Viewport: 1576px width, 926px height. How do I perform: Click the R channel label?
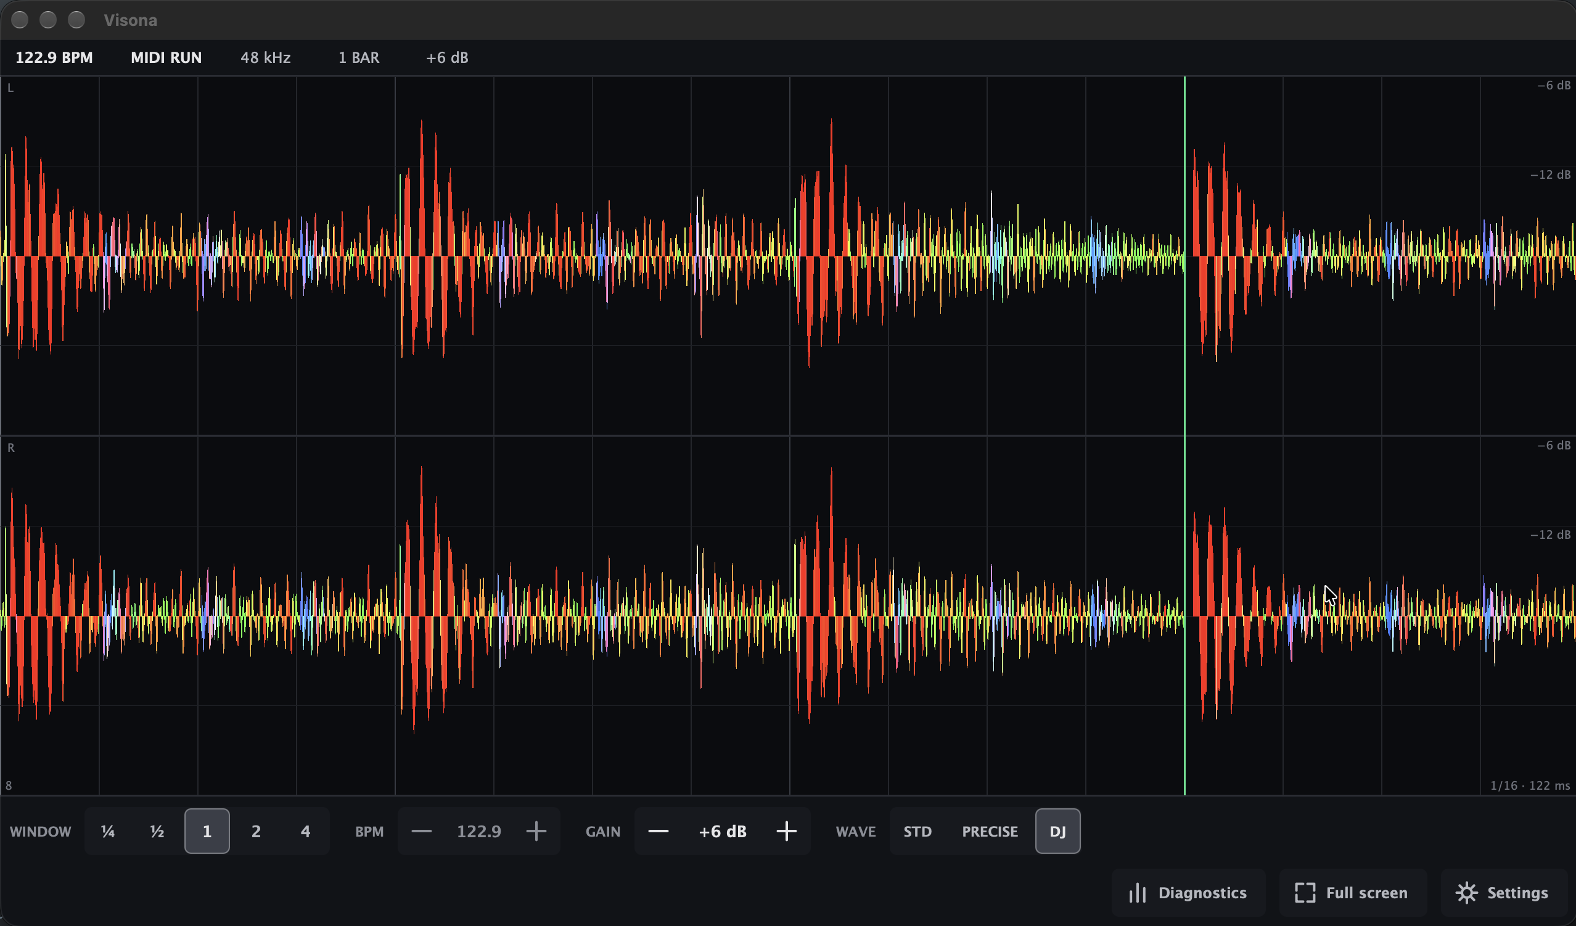point(10,448)
